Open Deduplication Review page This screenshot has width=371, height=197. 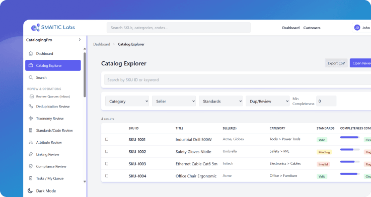53,107
